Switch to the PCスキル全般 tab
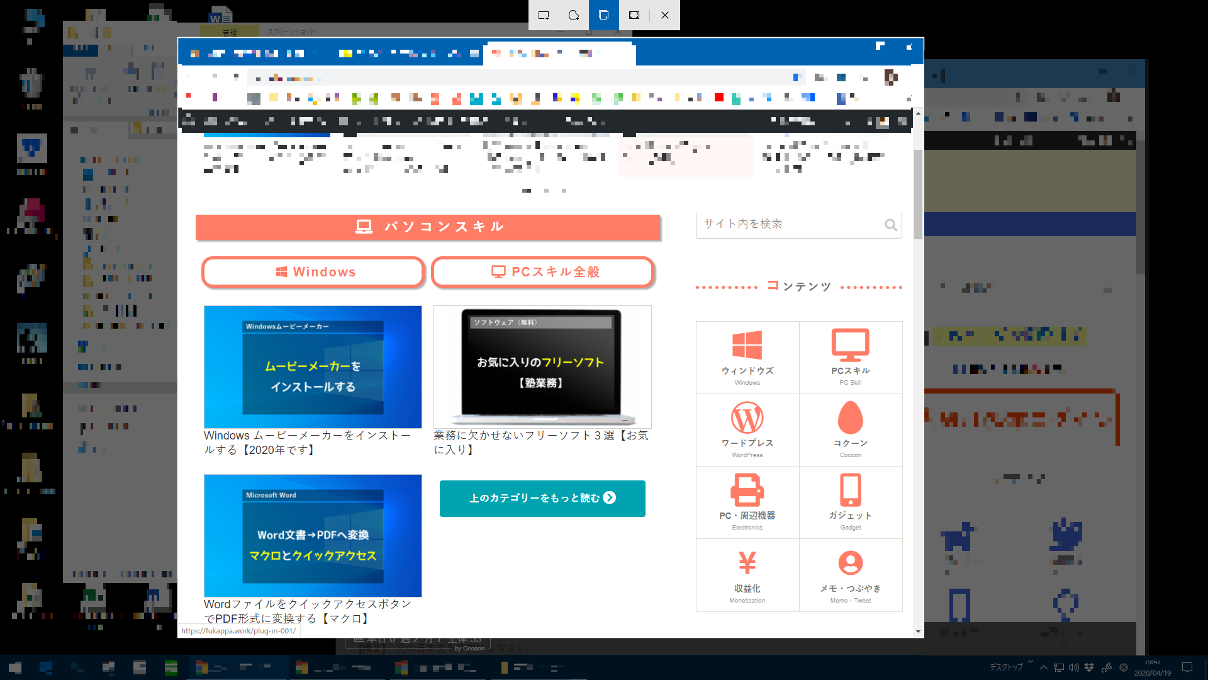This screenshot has height=680, width=1208. point(543,272)
